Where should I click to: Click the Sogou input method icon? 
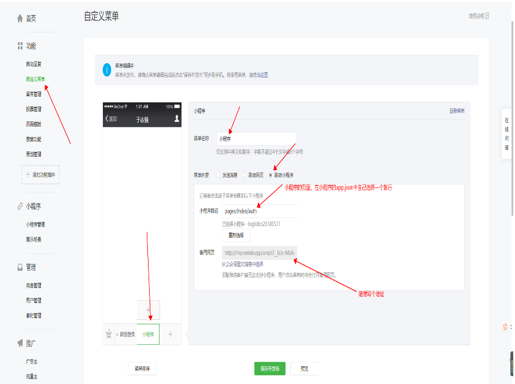(x=505, y=327)
